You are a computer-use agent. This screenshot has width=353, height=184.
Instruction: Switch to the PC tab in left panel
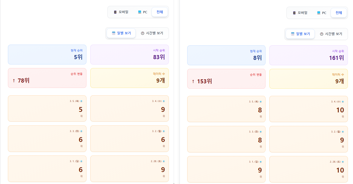[143, 12]
